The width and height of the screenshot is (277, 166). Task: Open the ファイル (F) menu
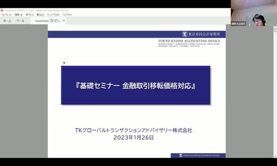pos(6,15)
